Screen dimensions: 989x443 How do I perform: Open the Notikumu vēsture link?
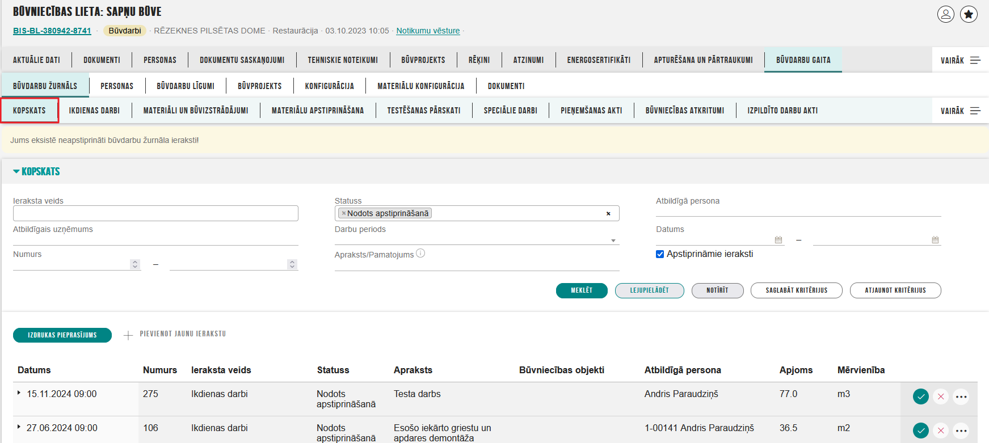(428, 31)
